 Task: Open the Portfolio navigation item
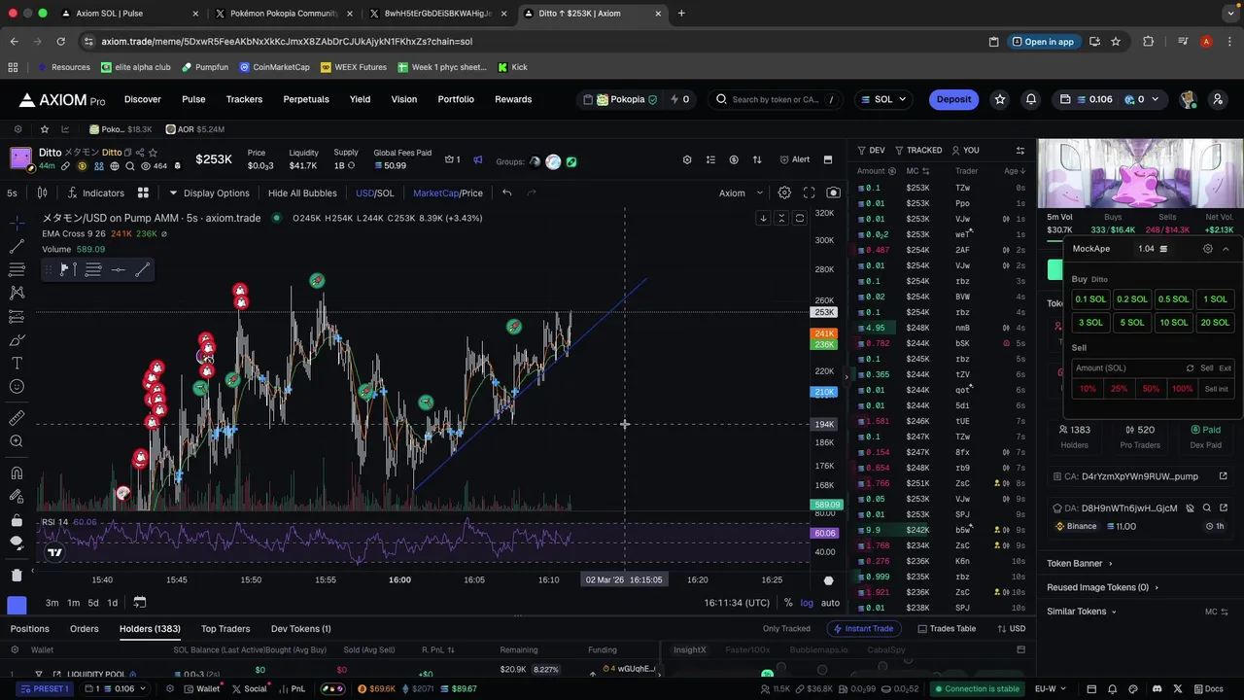click(x=456, y=99)
